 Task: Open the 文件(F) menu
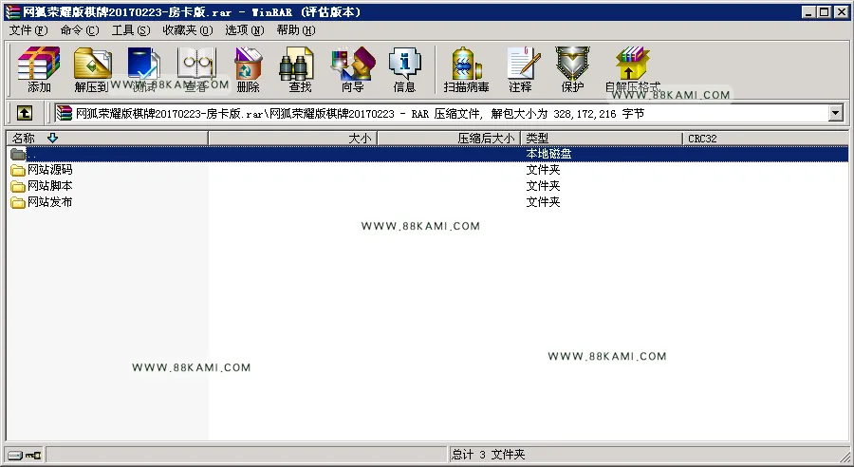28,30
